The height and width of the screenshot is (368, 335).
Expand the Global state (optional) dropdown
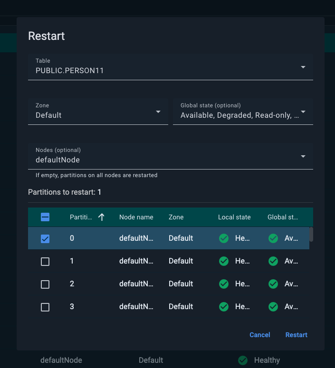[243, 112]
